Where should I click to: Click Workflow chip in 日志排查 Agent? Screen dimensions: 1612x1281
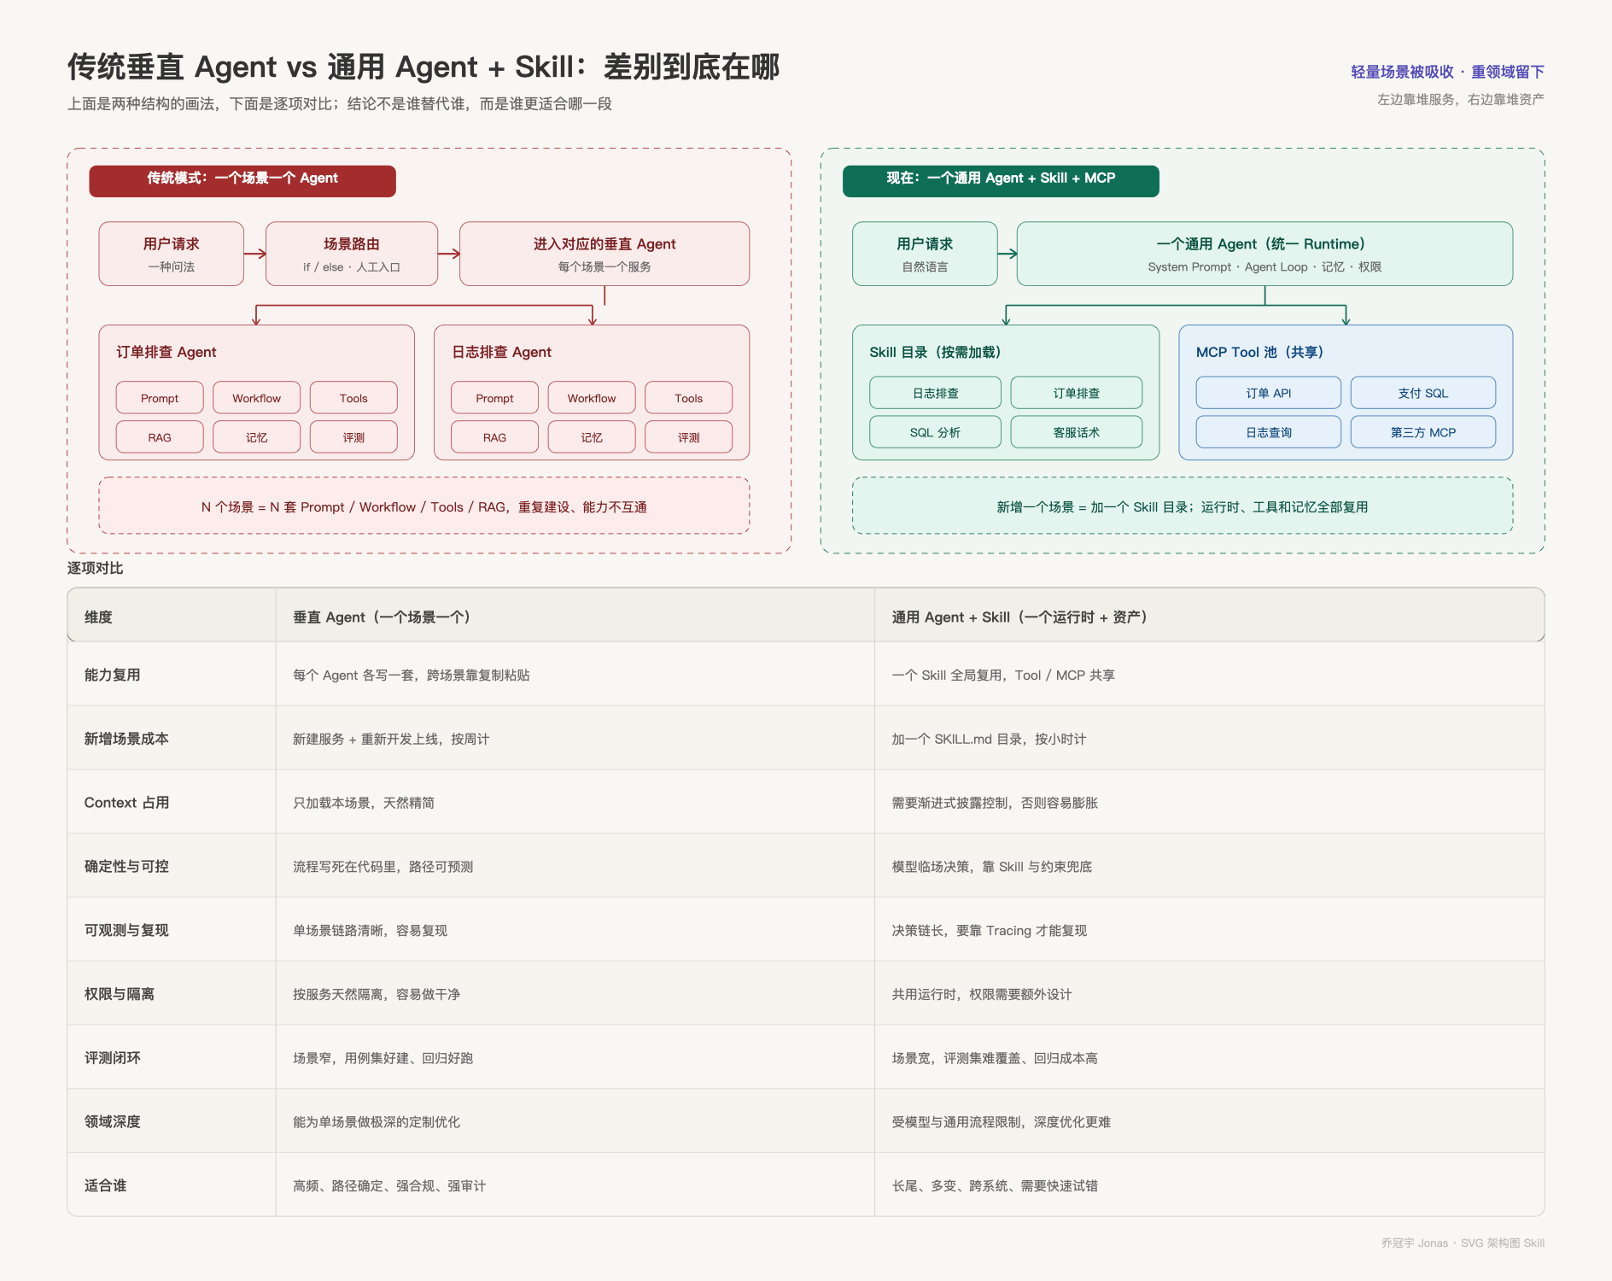(x=592, y=398)
